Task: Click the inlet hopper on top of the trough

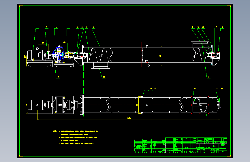Action: click(200, 44)
